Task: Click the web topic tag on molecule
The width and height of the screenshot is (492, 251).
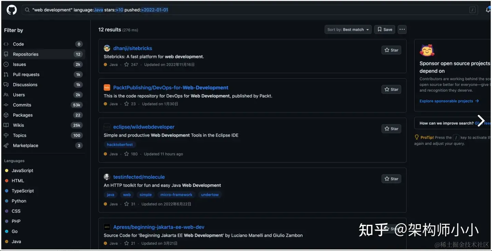Action: click(127, 195)
